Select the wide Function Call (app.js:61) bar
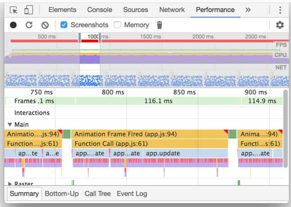 (150, 144)
